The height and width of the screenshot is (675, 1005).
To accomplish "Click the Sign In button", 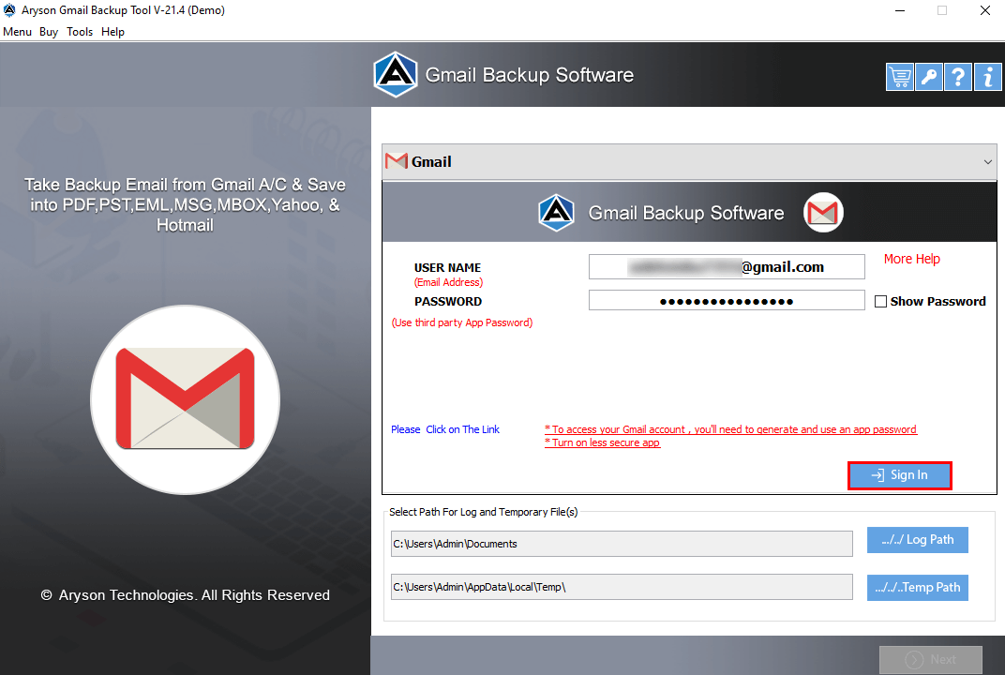I will click(x=899, y=475).
